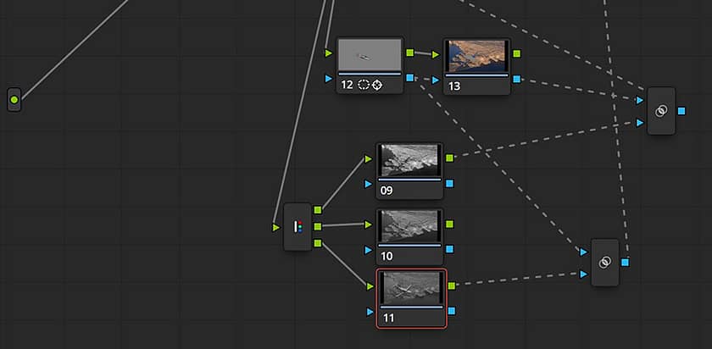Image resolution: width=712 pixels, height=349 pixels.
Task: Click node 12 green RGB input arrow
Action: 329,53
